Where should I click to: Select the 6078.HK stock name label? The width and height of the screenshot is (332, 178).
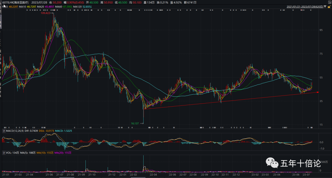[x=15, y=2]
